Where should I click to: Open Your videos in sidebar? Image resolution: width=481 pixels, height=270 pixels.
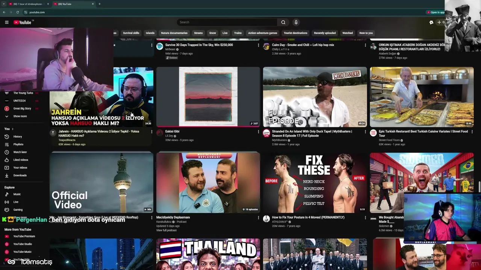click(20, 168)
